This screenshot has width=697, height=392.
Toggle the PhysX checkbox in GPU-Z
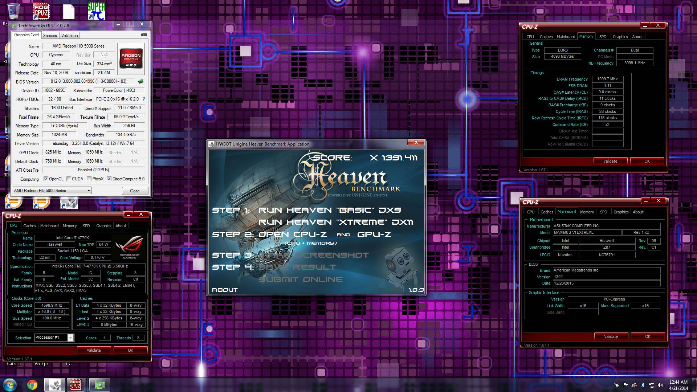pyautogui.click(x=89, y=179)
